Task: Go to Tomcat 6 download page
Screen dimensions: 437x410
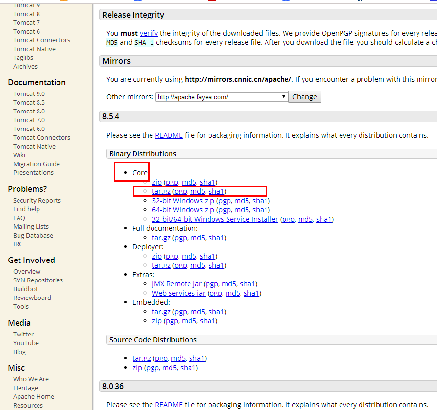Action: (26, 32)
